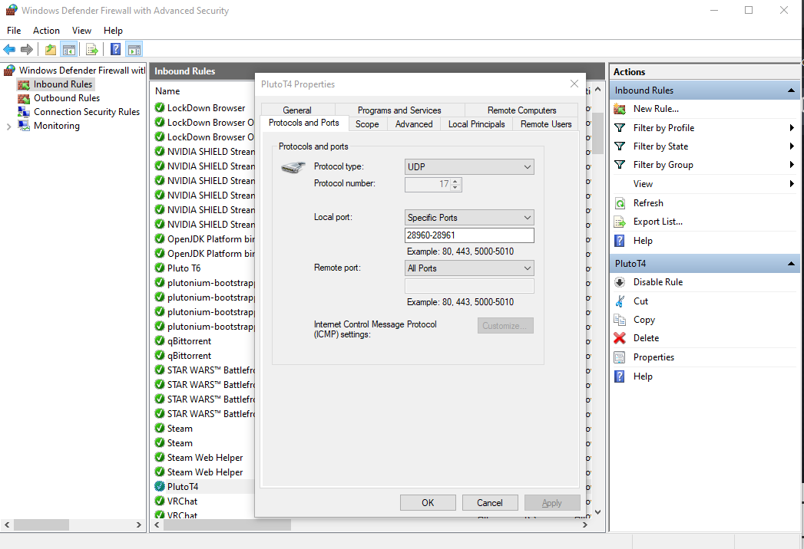The width and height of the screenshot is (804, 549).
Task: Click the Copy icon in Actions
Action: [620, 320]
